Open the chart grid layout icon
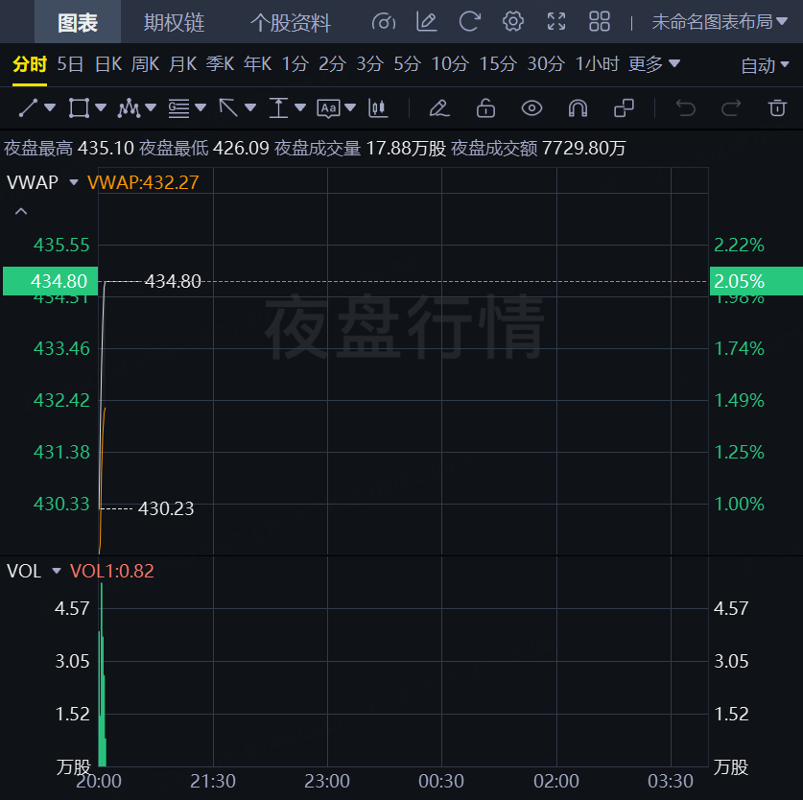The image size is (803, 800). pos(600,22)
